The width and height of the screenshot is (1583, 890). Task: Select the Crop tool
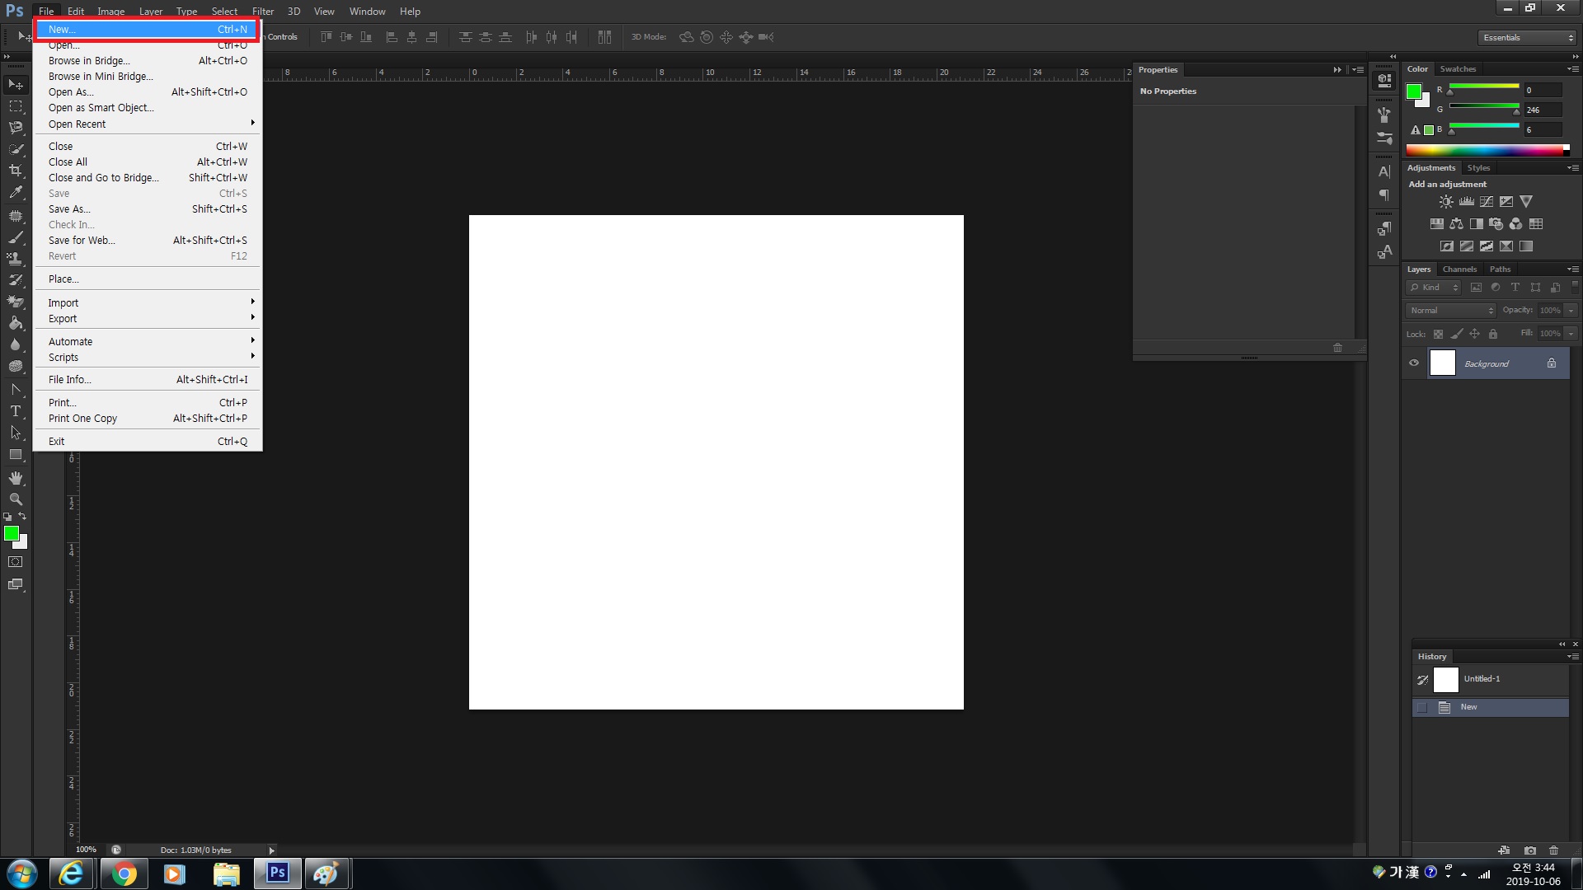click(16, 171)
